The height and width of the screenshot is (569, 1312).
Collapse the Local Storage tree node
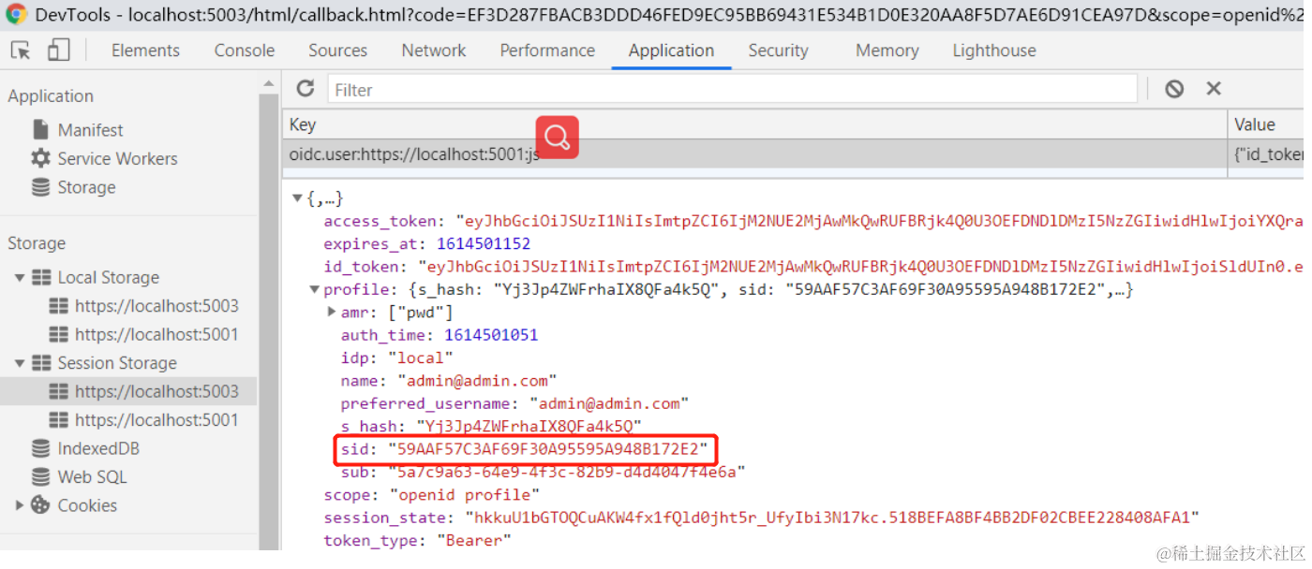[x=20, y=278]
